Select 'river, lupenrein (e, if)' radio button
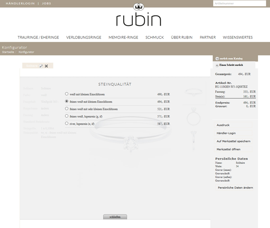 (67, 123)
